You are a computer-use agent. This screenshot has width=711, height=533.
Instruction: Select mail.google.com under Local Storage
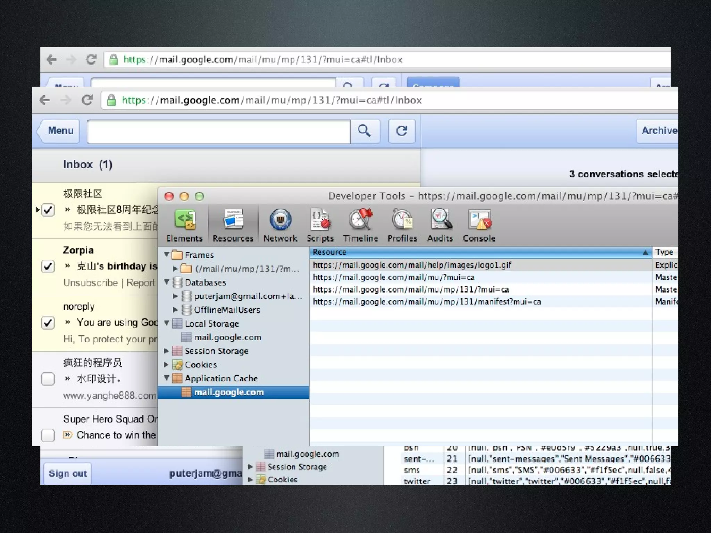(x=227, y=337)
